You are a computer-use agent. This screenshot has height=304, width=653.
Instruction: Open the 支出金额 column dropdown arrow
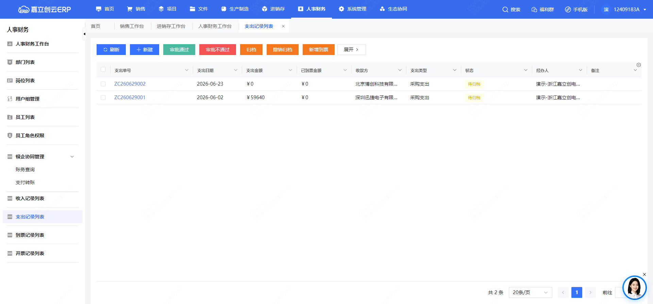(290, 70)
